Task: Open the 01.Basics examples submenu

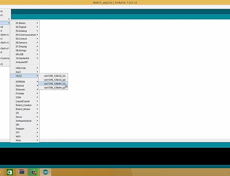Action: tap(25, 23)
